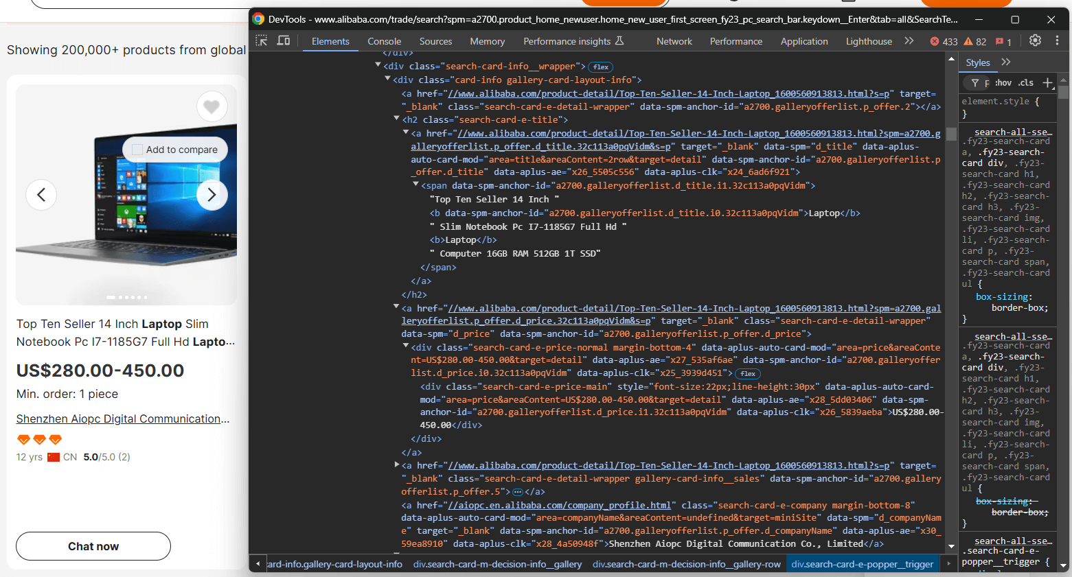Click the Chat now button
The image size is (1072, 577).
coord(93,546)
